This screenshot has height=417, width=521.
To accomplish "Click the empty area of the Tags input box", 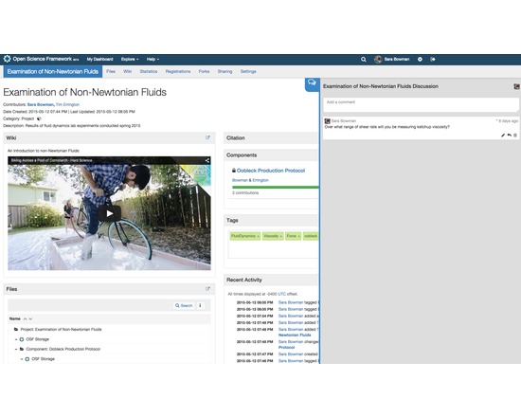I will coord(273,250).
